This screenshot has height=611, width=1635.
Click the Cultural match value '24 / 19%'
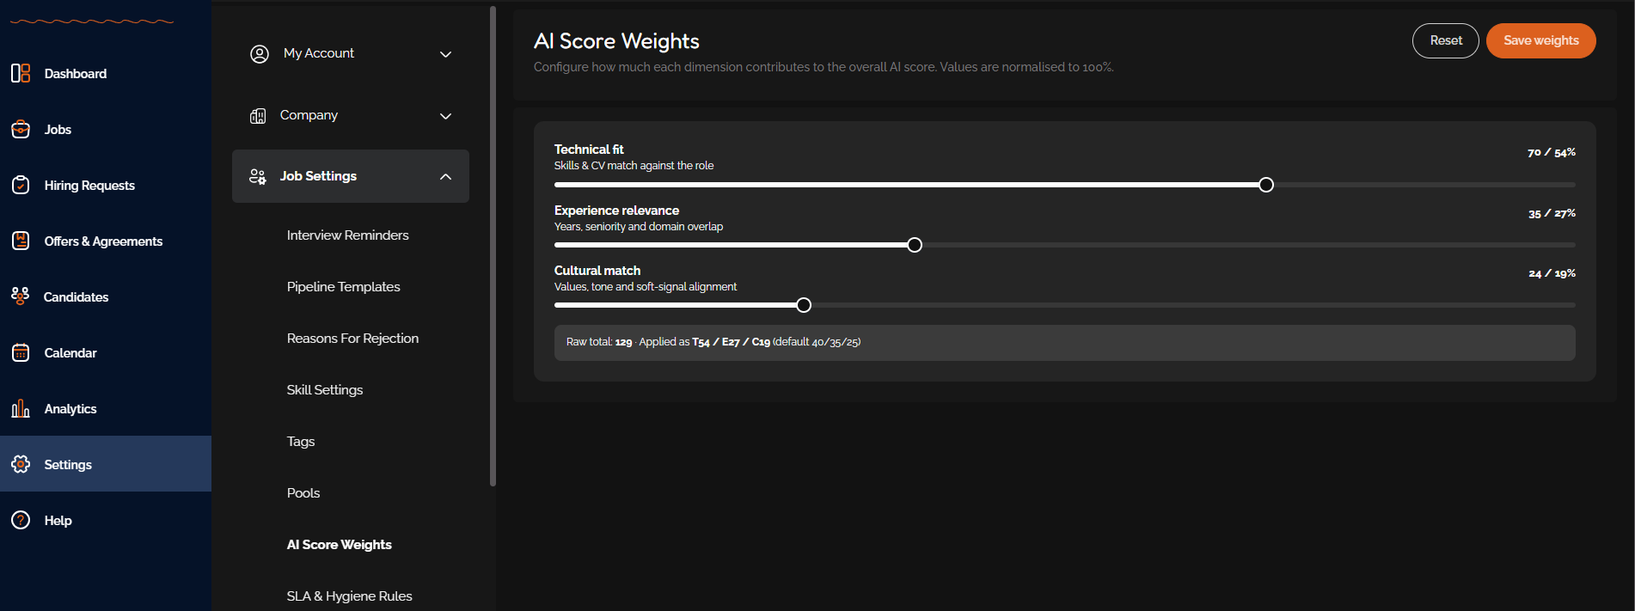pyautogui.click(x=1552, y=273)
